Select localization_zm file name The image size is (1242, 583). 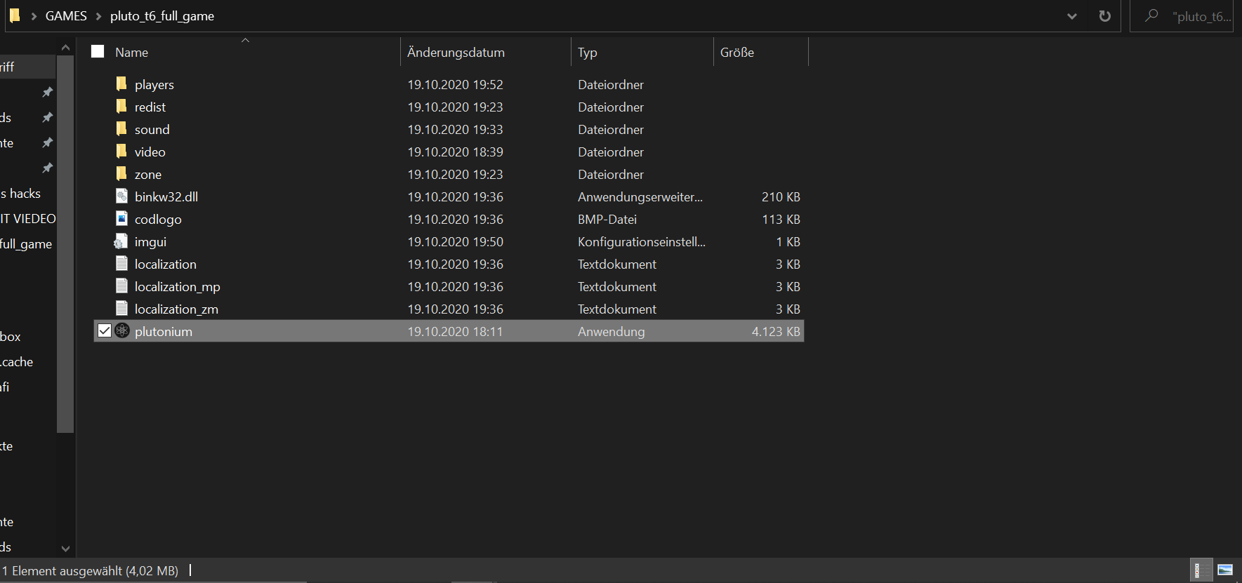[176, 309]
